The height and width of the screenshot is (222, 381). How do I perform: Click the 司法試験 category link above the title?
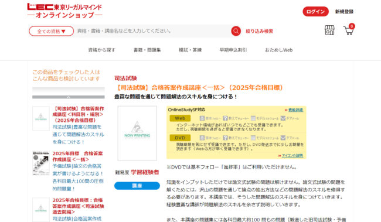pos(125,78)
